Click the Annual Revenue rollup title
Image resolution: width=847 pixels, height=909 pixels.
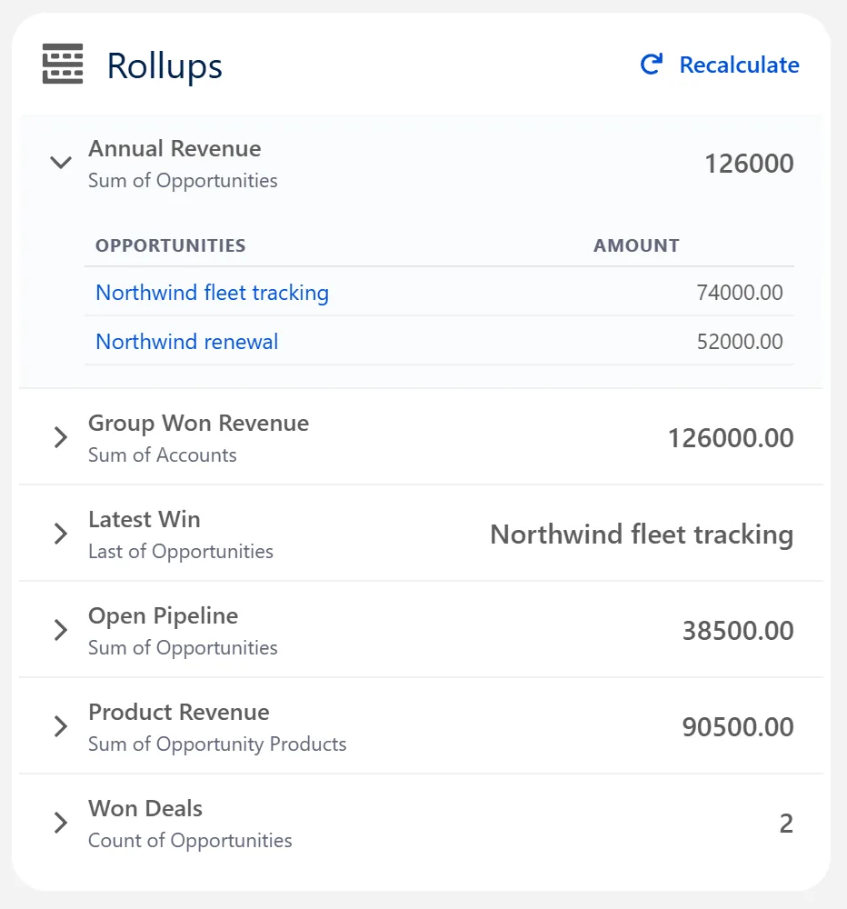(x=174, y=148)
